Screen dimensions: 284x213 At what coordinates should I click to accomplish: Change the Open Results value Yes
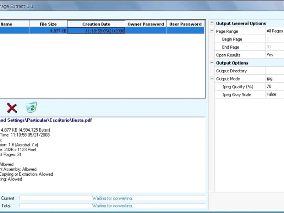click(274, 55)
